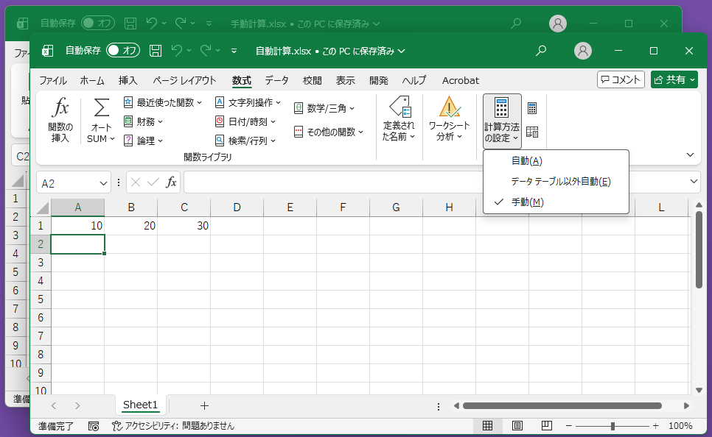Click the Calculate Now calculator icon

point(532,108)
